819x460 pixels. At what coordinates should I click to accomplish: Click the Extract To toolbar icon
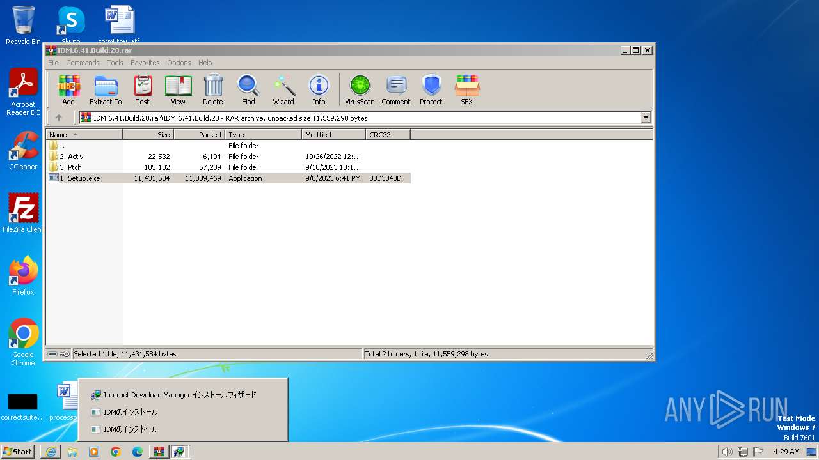click(x=106, y=89)
